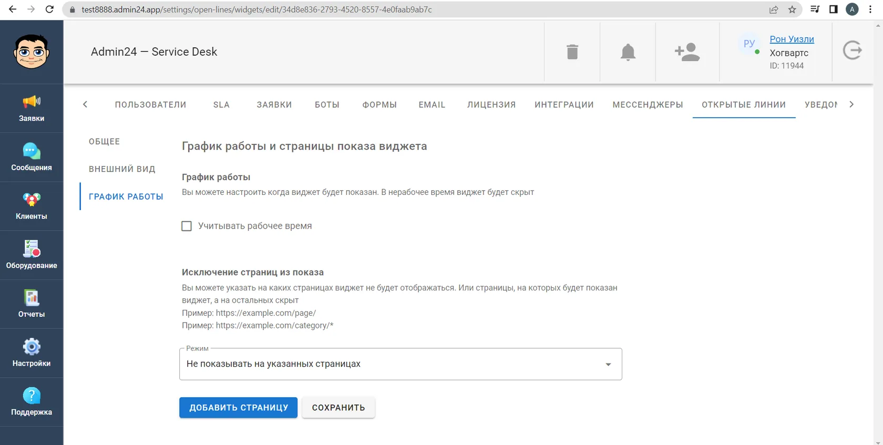Viewport: 883px width, 445px height.
Task: Open the Рон Уизли profile link
Action: 792,39
